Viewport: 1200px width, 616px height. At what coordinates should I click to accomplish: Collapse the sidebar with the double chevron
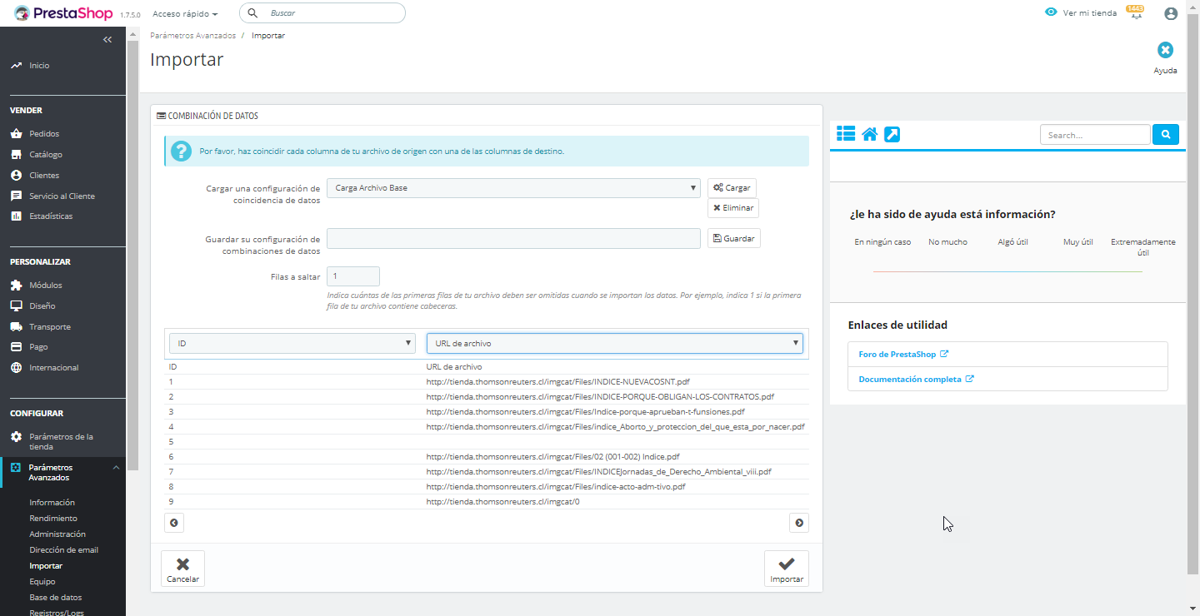(107, 40)
